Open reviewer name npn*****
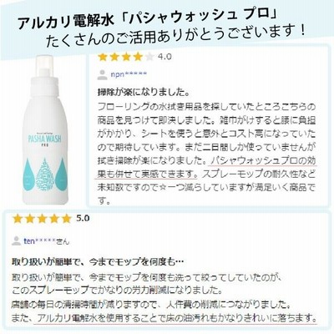 coord(129,74)
